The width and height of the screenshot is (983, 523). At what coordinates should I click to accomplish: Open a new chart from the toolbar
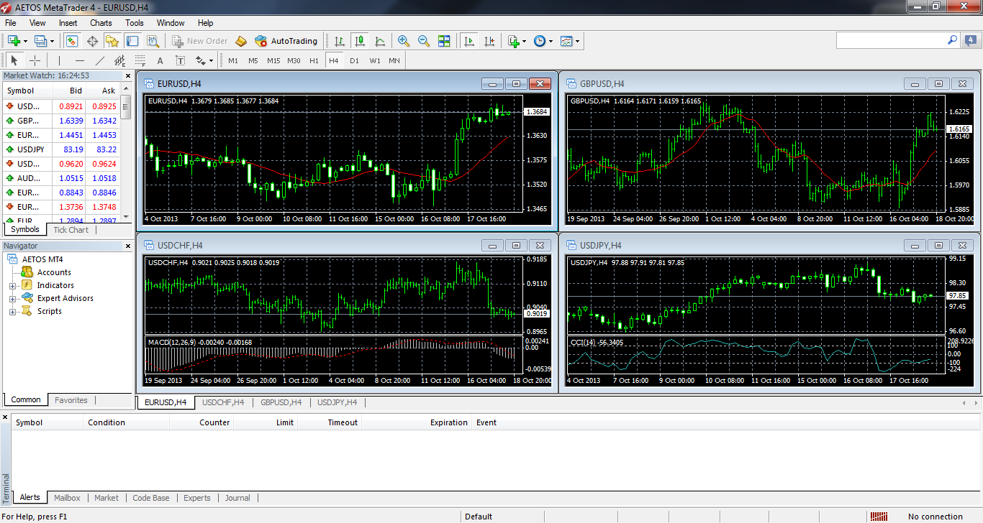pyautogui.click(x=13, y=41)
